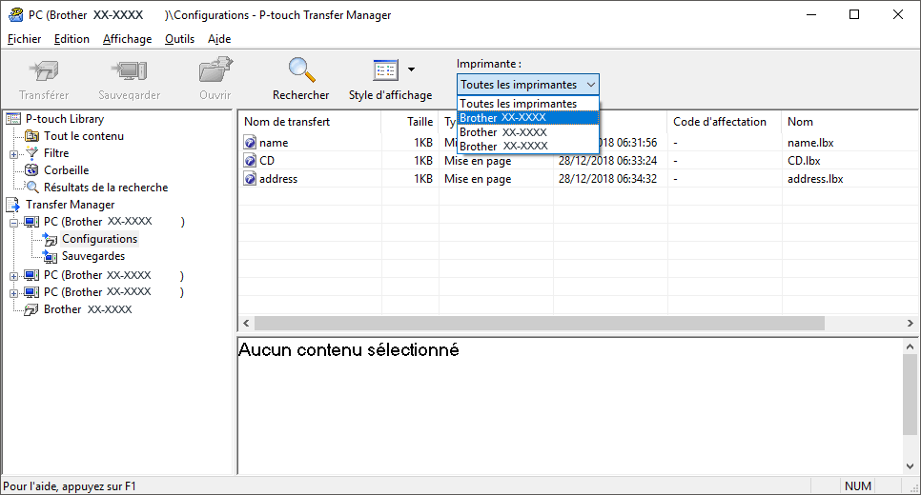
Task: Click the preview pane scroll-up arrow
Action: (x=910, y=346)
